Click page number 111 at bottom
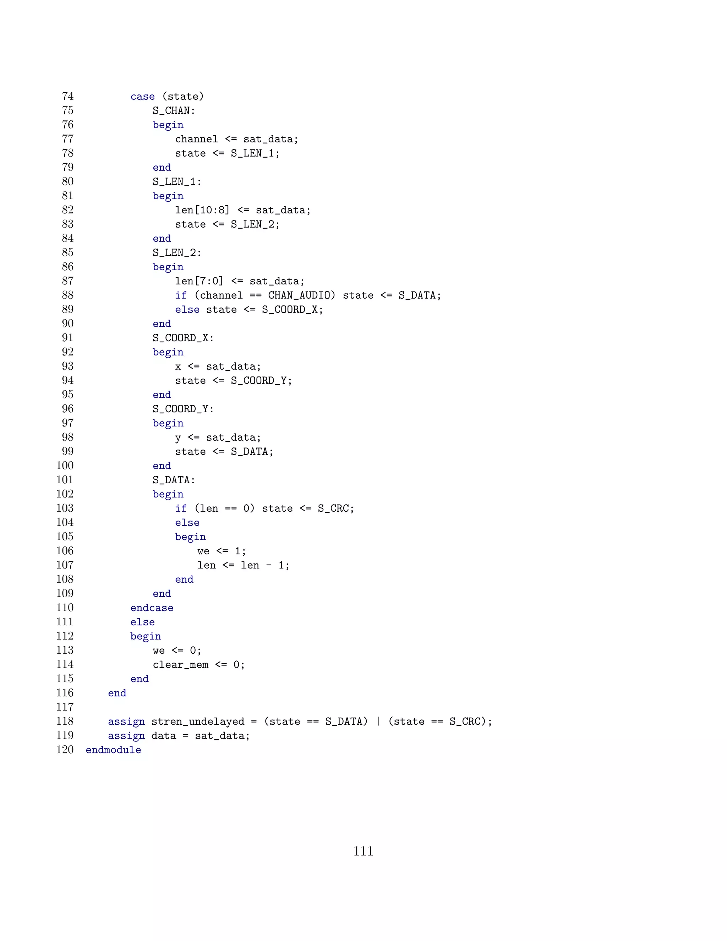Screen dimensions: 727x941 (363, 852)
